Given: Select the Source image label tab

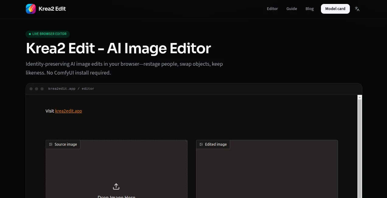Looking at the screenshot, I should [63, 144].
